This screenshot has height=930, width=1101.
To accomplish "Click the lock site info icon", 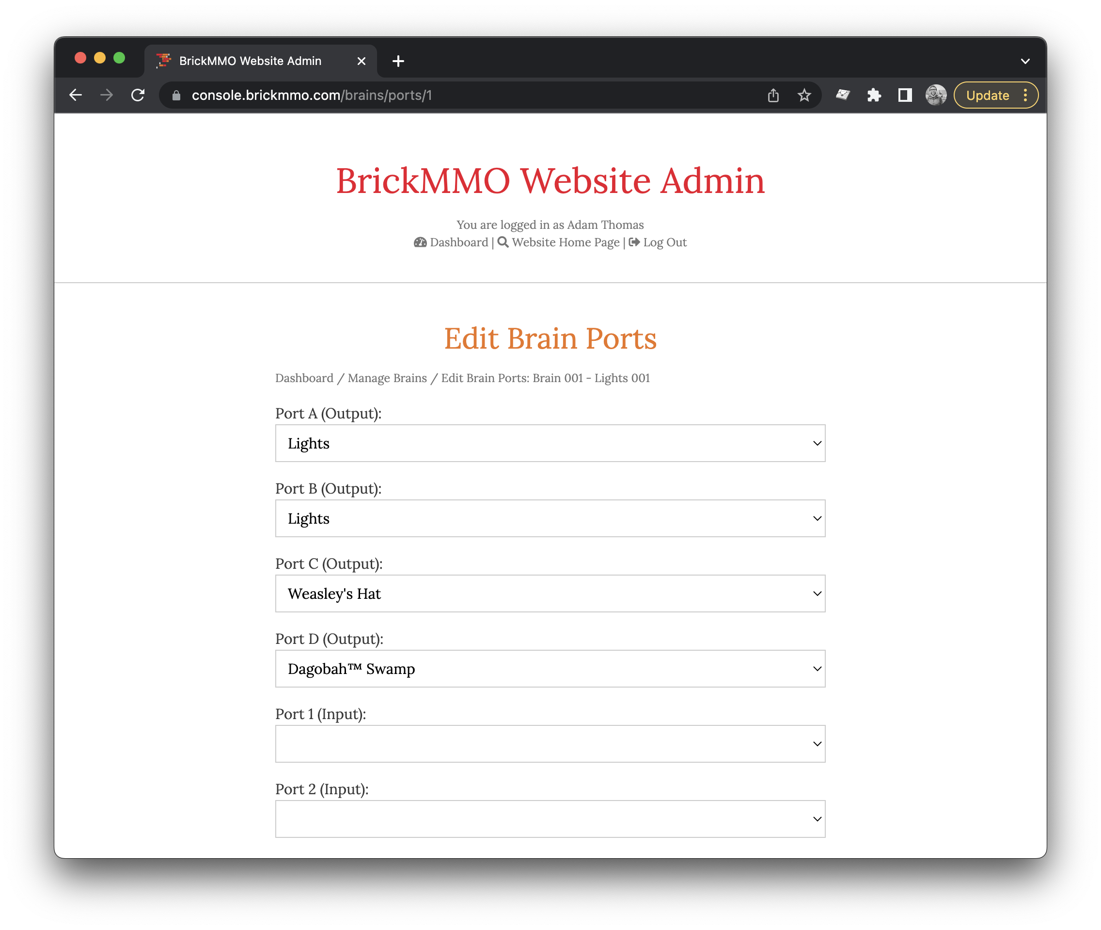I will [176, 95].
